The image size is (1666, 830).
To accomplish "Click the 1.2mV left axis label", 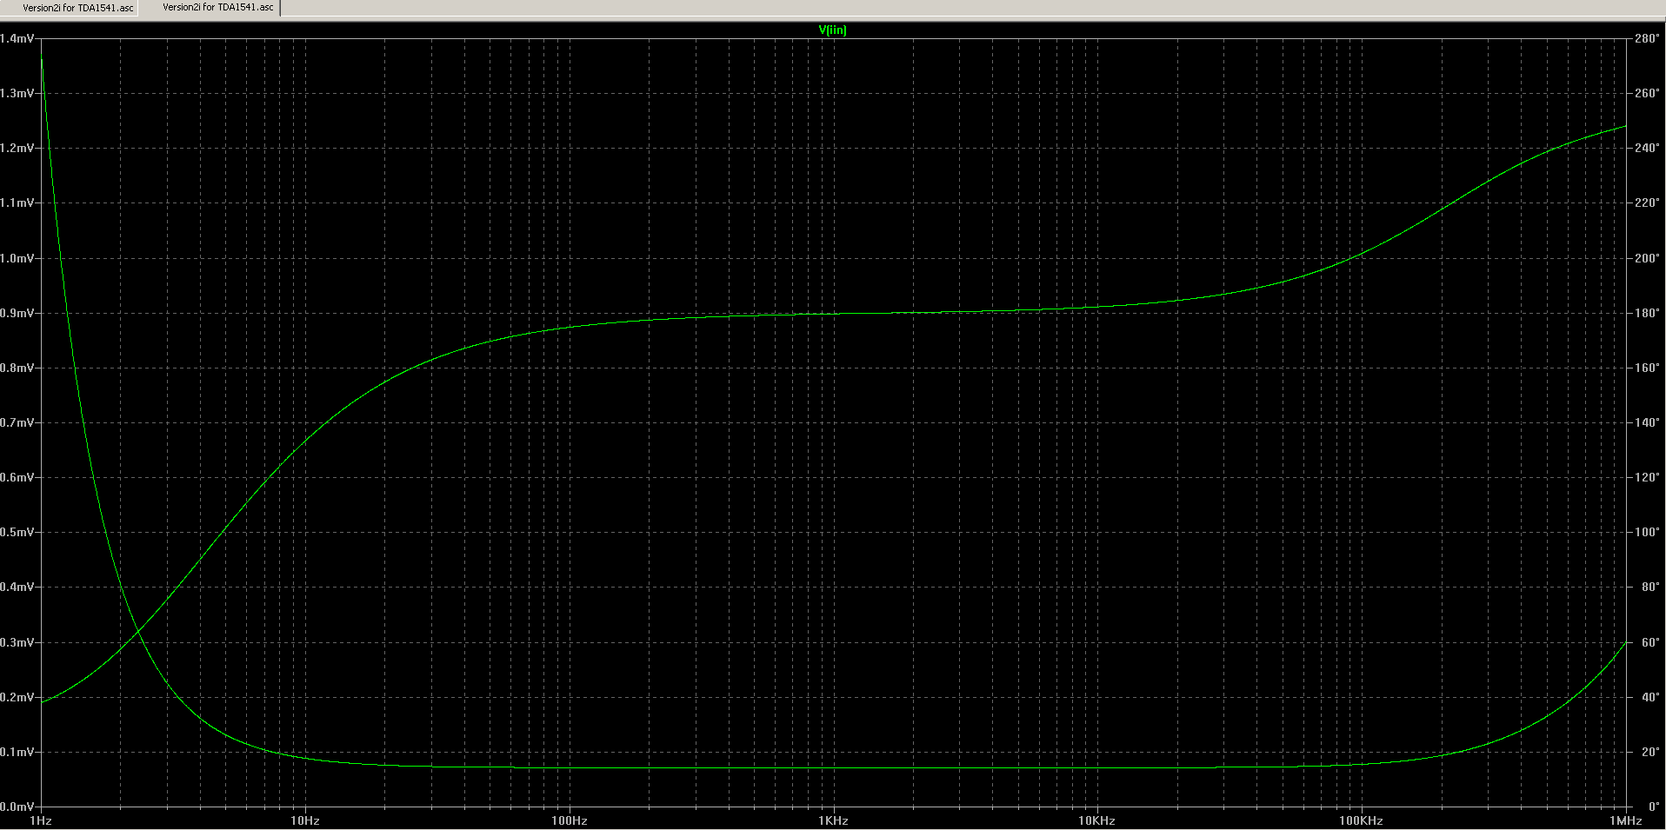I will [x=17, y=148].
